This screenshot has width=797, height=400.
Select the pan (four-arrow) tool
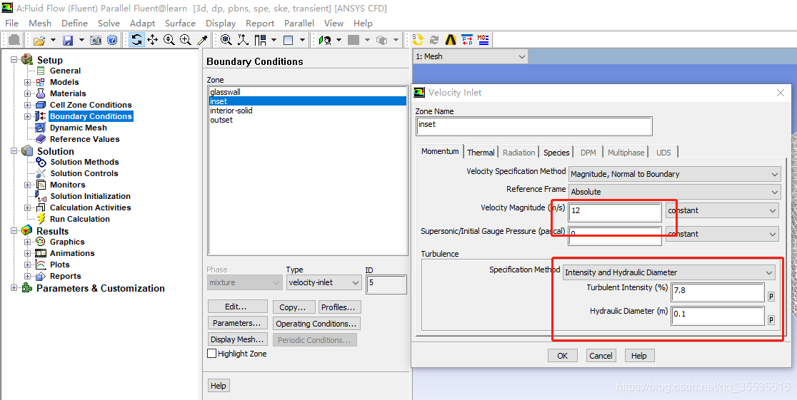(153, 40)
